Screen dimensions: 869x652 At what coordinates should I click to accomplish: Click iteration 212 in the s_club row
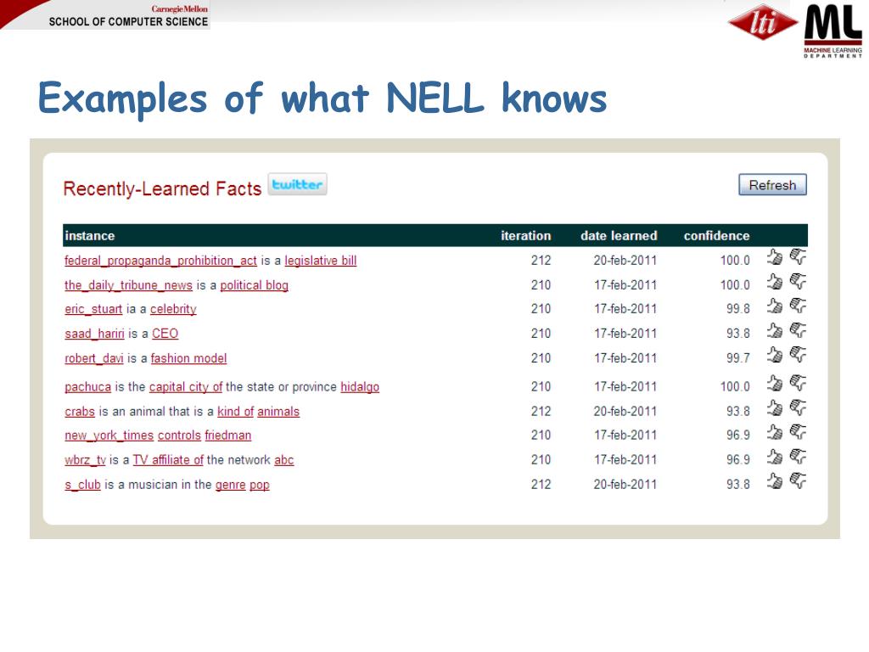tap(541, 485)
